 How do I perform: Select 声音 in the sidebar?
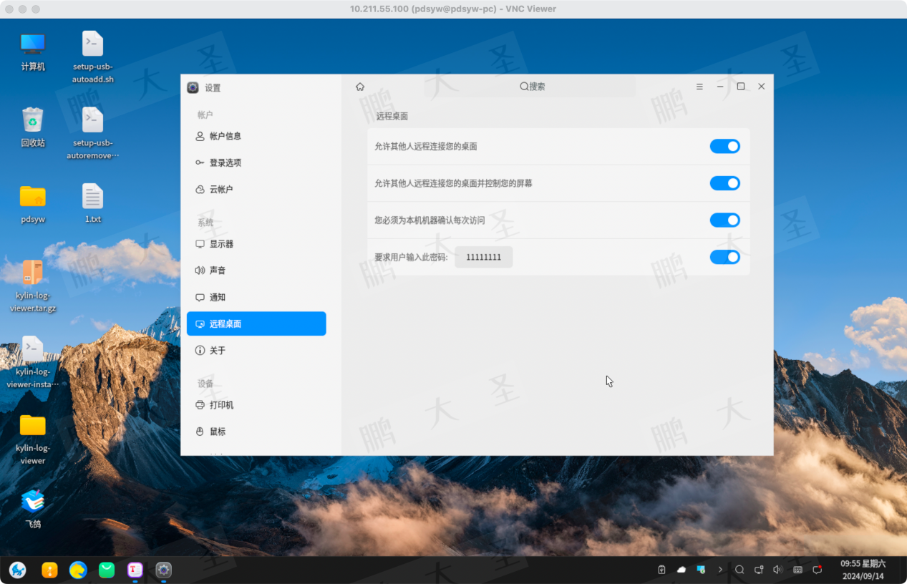click(256, 271)
